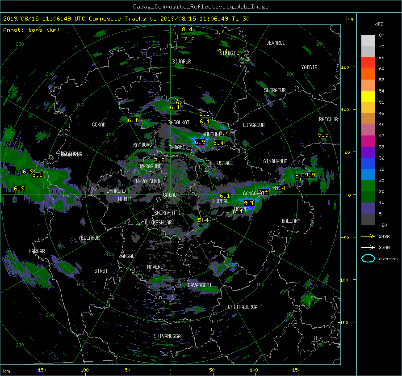Screen dimensions: 402x376
Task: Click the 7.6 km storm top annotation
Action: 189,39
